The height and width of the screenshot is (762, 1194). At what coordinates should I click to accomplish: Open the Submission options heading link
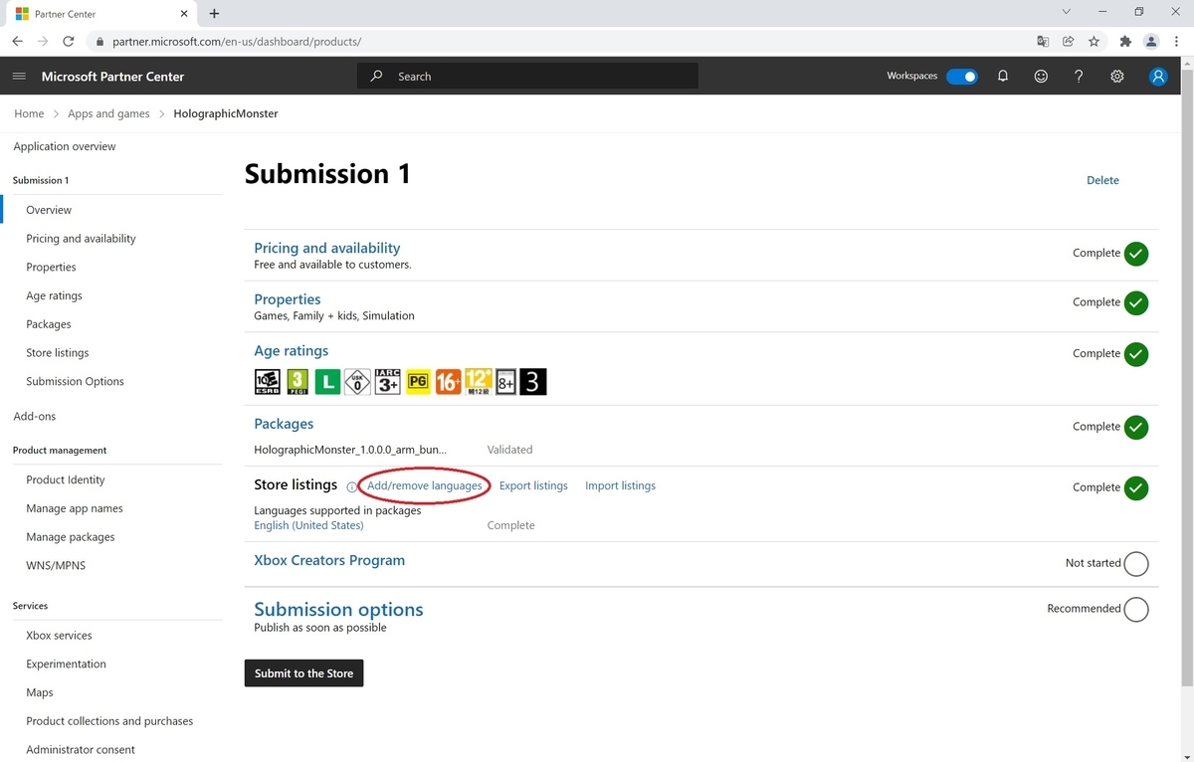click(x=338, y=610)
